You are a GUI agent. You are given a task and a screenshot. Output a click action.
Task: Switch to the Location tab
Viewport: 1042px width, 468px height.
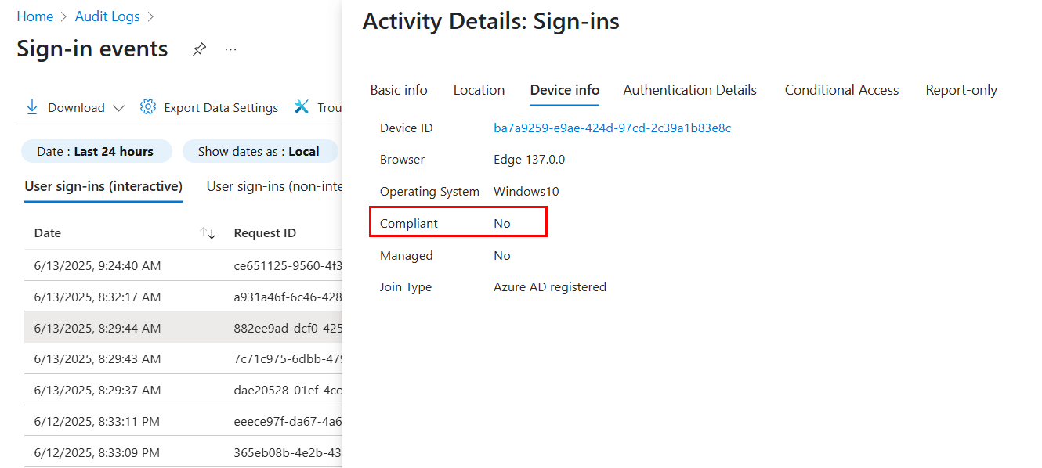(479, 89)
